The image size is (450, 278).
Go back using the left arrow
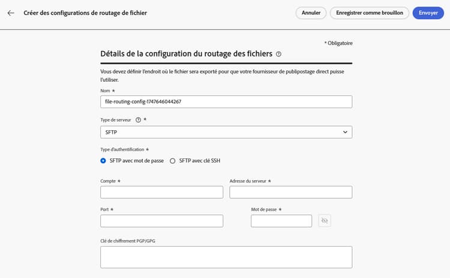11,13
